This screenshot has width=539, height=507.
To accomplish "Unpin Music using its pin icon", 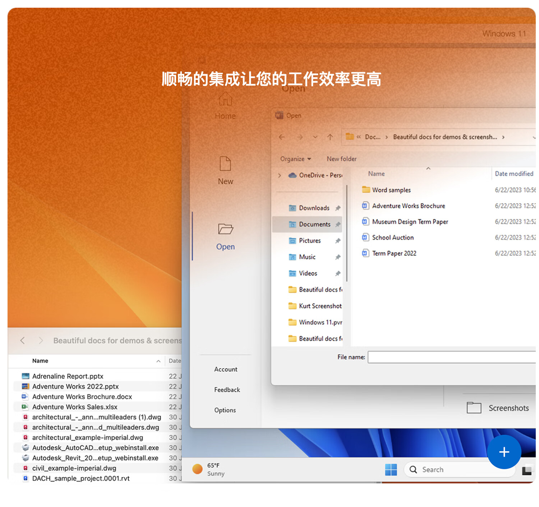I will point(338,257).
